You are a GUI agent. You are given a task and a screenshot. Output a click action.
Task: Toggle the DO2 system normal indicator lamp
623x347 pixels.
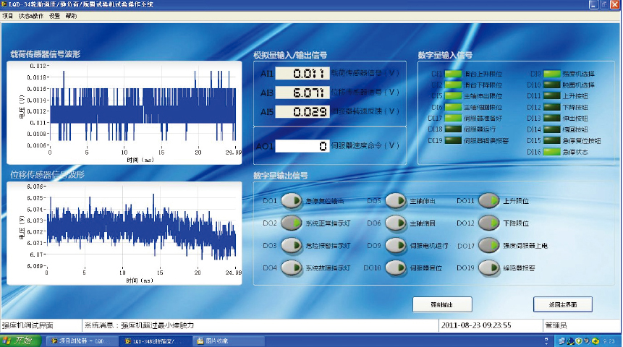(x=291, y=223)
